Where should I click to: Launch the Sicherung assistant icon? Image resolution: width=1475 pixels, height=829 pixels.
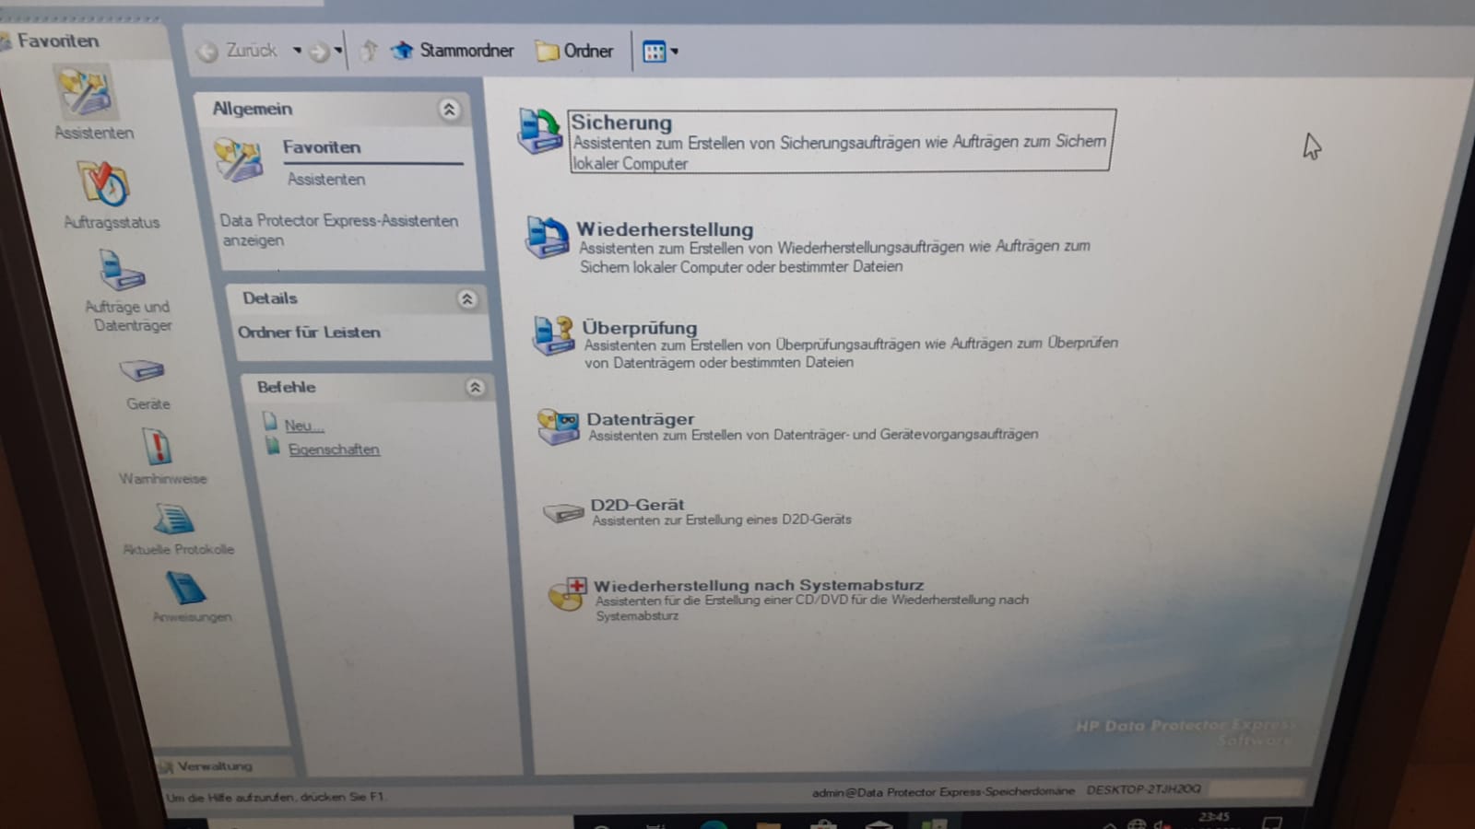click(x=540, y=132)
